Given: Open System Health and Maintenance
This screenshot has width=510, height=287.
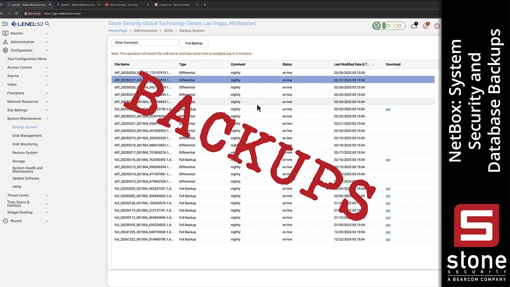Looking at the screenshot, I should tap(27, 170).
